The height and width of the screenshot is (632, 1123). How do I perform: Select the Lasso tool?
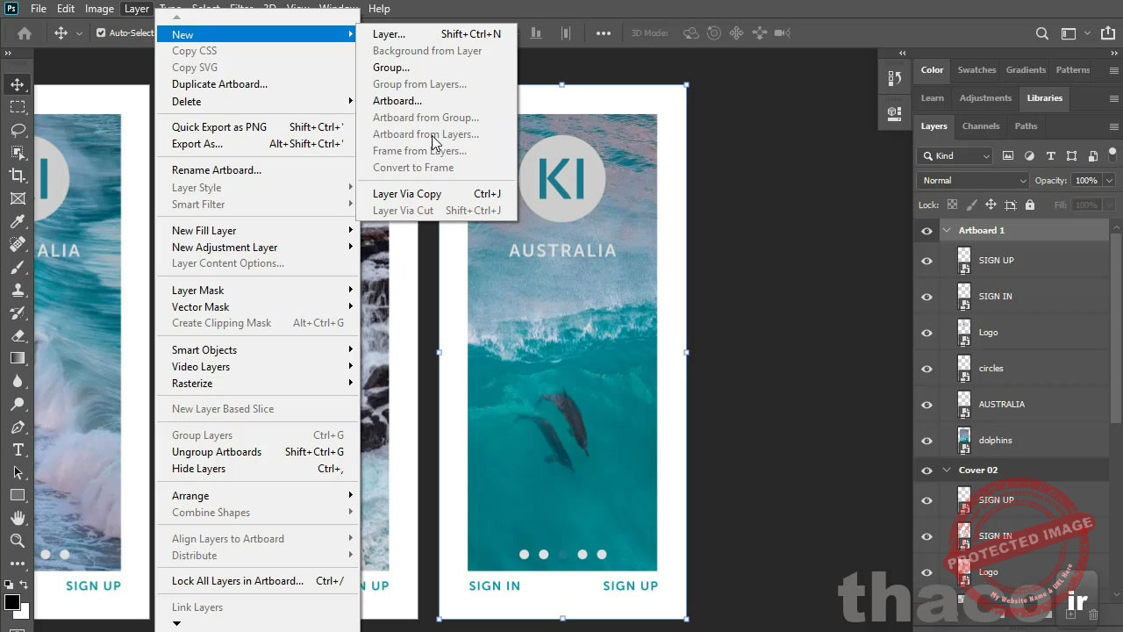click(18, 130)
